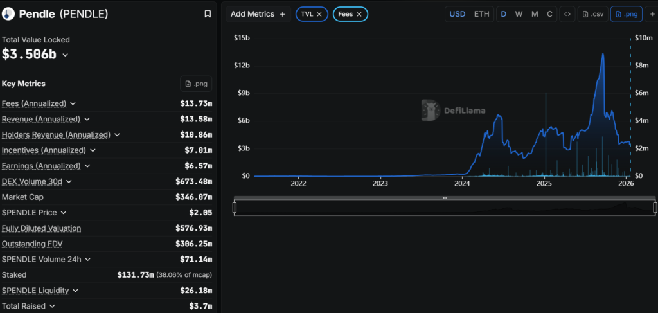Set chart interval to weekly (W)
The width and height of the screenshot is (658, 313).
tap(519, 14)
